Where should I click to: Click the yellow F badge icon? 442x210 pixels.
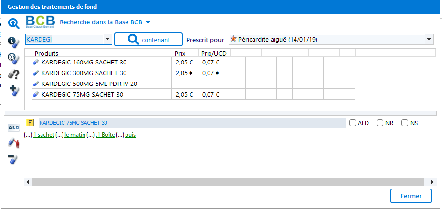click(x=30, y=123)
